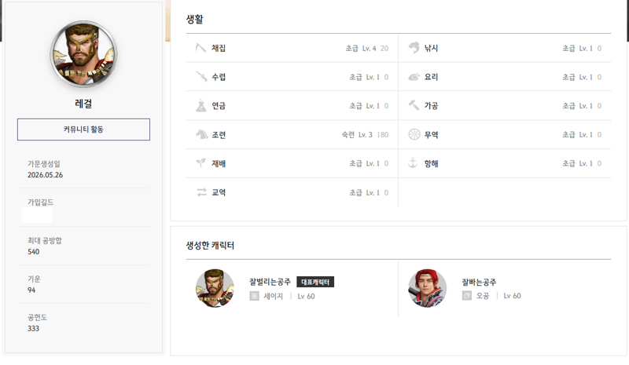Click the 무역 life skill label
Image resolution: width=629 pixels, height=365 pixels.
click(431, 135)
